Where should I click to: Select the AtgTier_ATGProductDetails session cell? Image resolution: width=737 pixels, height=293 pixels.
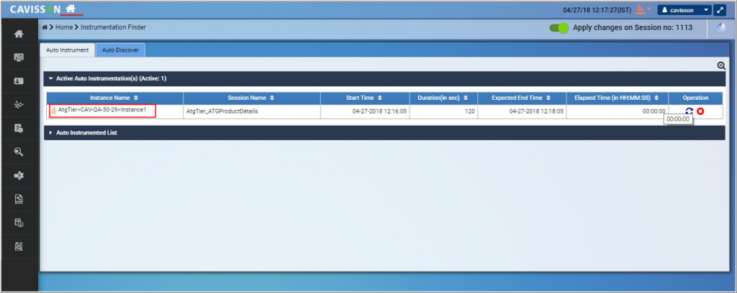(252, 111)
